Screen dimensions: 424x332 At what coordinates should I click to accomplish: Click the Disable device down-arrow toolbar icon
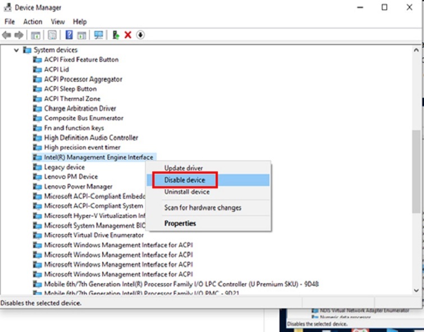pos(140,35)
